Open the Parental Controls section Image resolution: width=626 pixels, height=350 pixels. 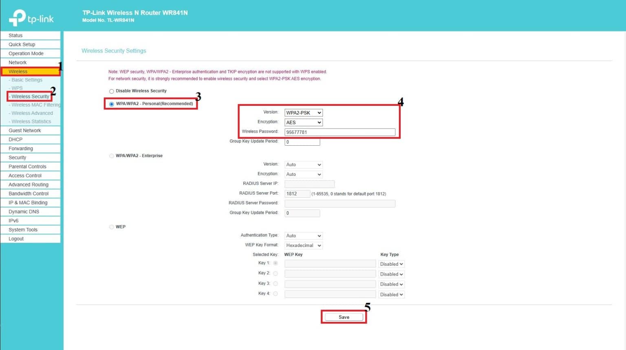click(x=27, y=166)
